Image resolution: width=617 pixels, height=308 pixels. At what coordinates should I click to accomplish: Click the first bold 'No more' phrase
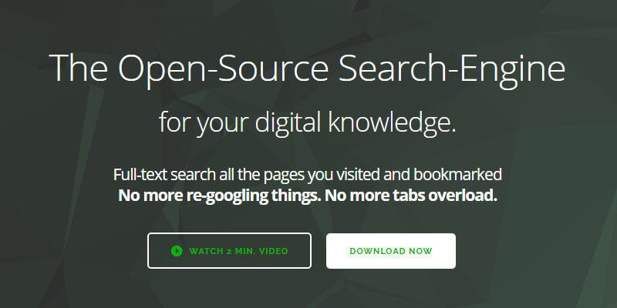click(x=150, y=196)
